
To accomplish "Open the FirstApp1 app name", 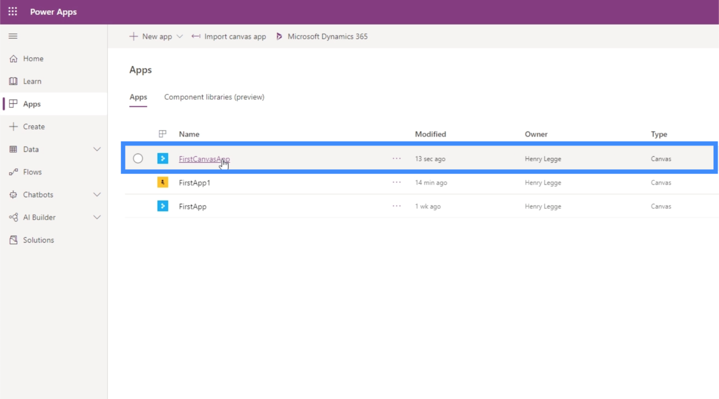I will 194,183.
